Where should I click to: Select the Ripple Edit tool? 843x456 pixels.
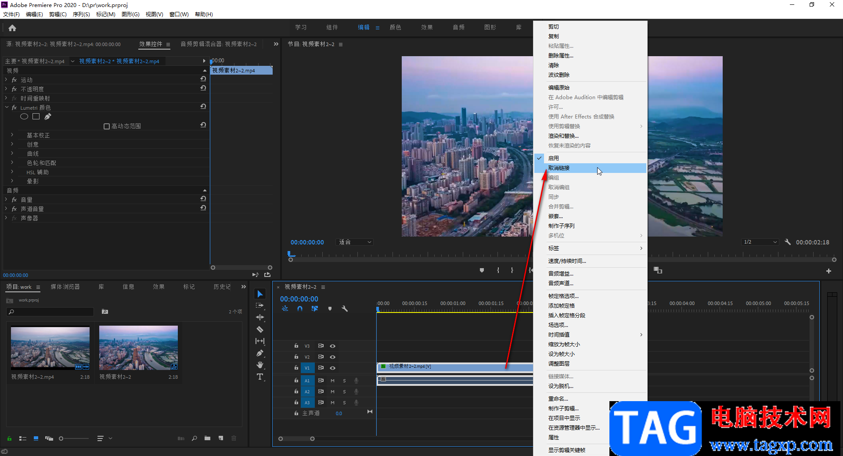[x=260, y=317]
